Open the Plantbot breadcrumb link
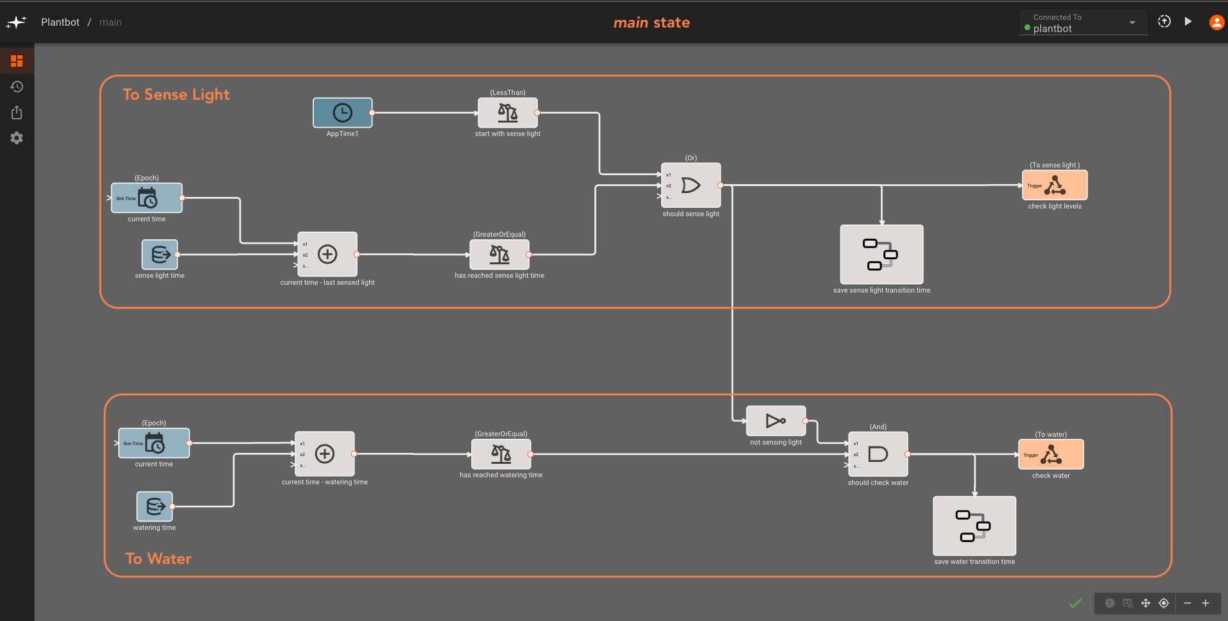Screen dimensions: 1228x621 point(60,22)
